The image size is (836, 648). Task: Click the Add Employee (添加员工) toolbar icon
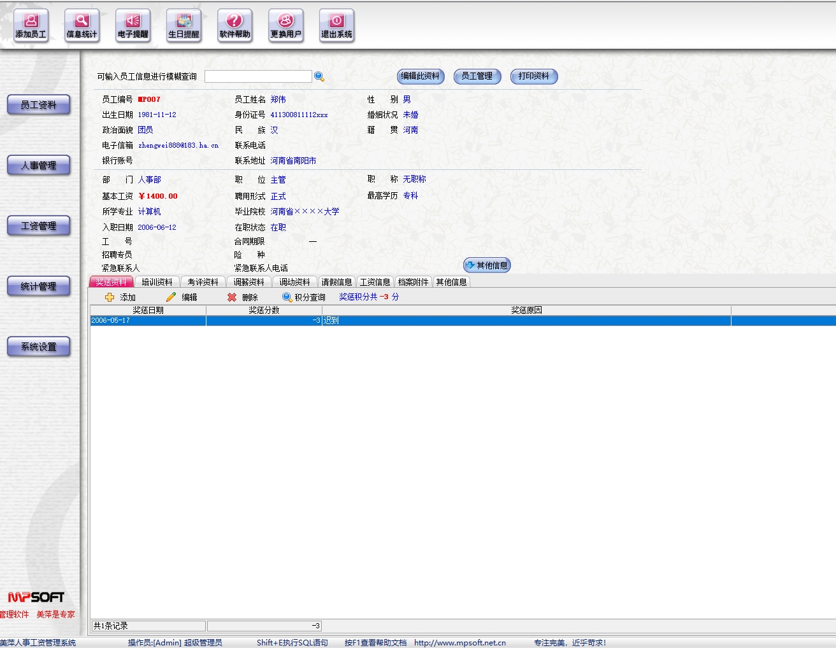pyautogui.click(x=31, y=26)
